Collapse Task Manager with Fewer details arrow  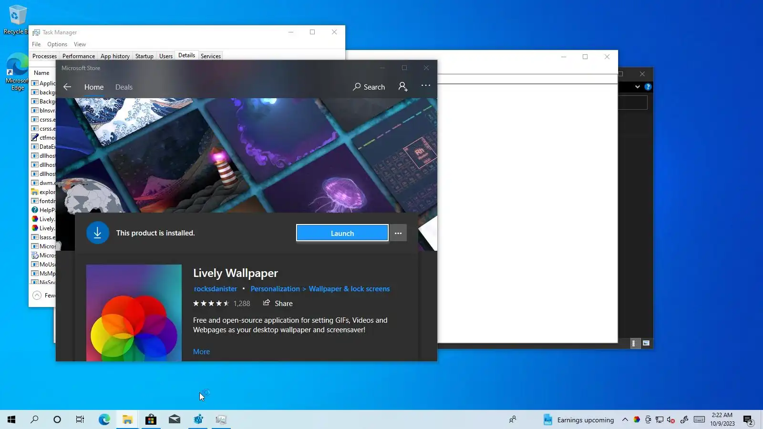pyautogui.click(x=37, y=296)
